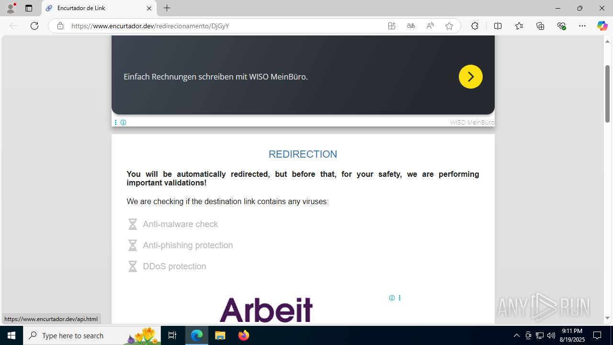Add page to favorites star icon

tap(449, 26)
